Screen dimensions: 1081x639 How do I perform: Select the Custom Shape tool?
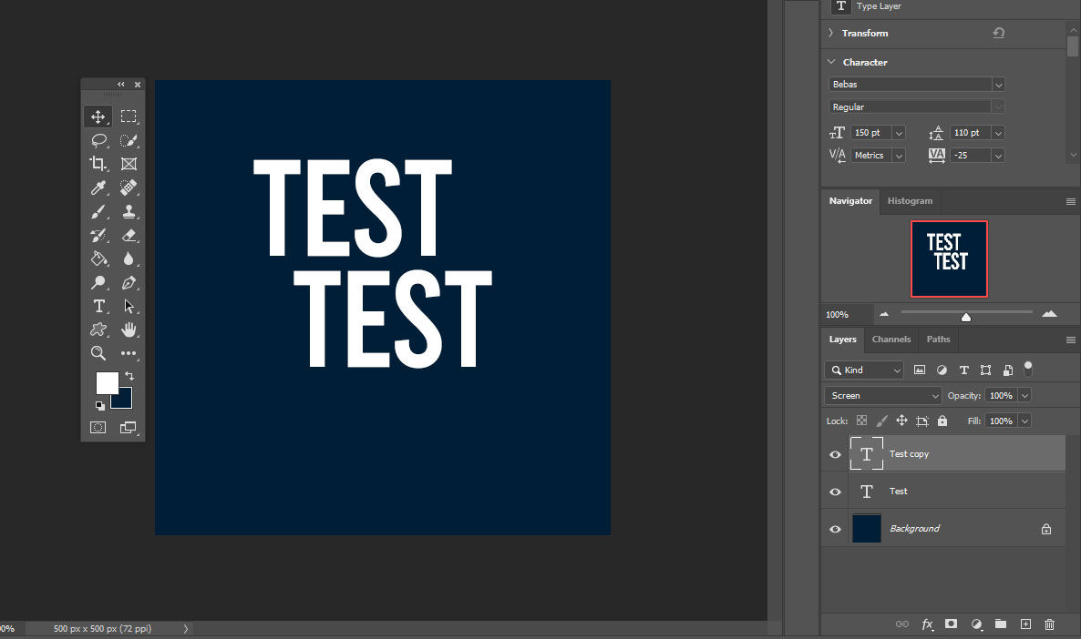pyautogui.click(x=98, y=330)
